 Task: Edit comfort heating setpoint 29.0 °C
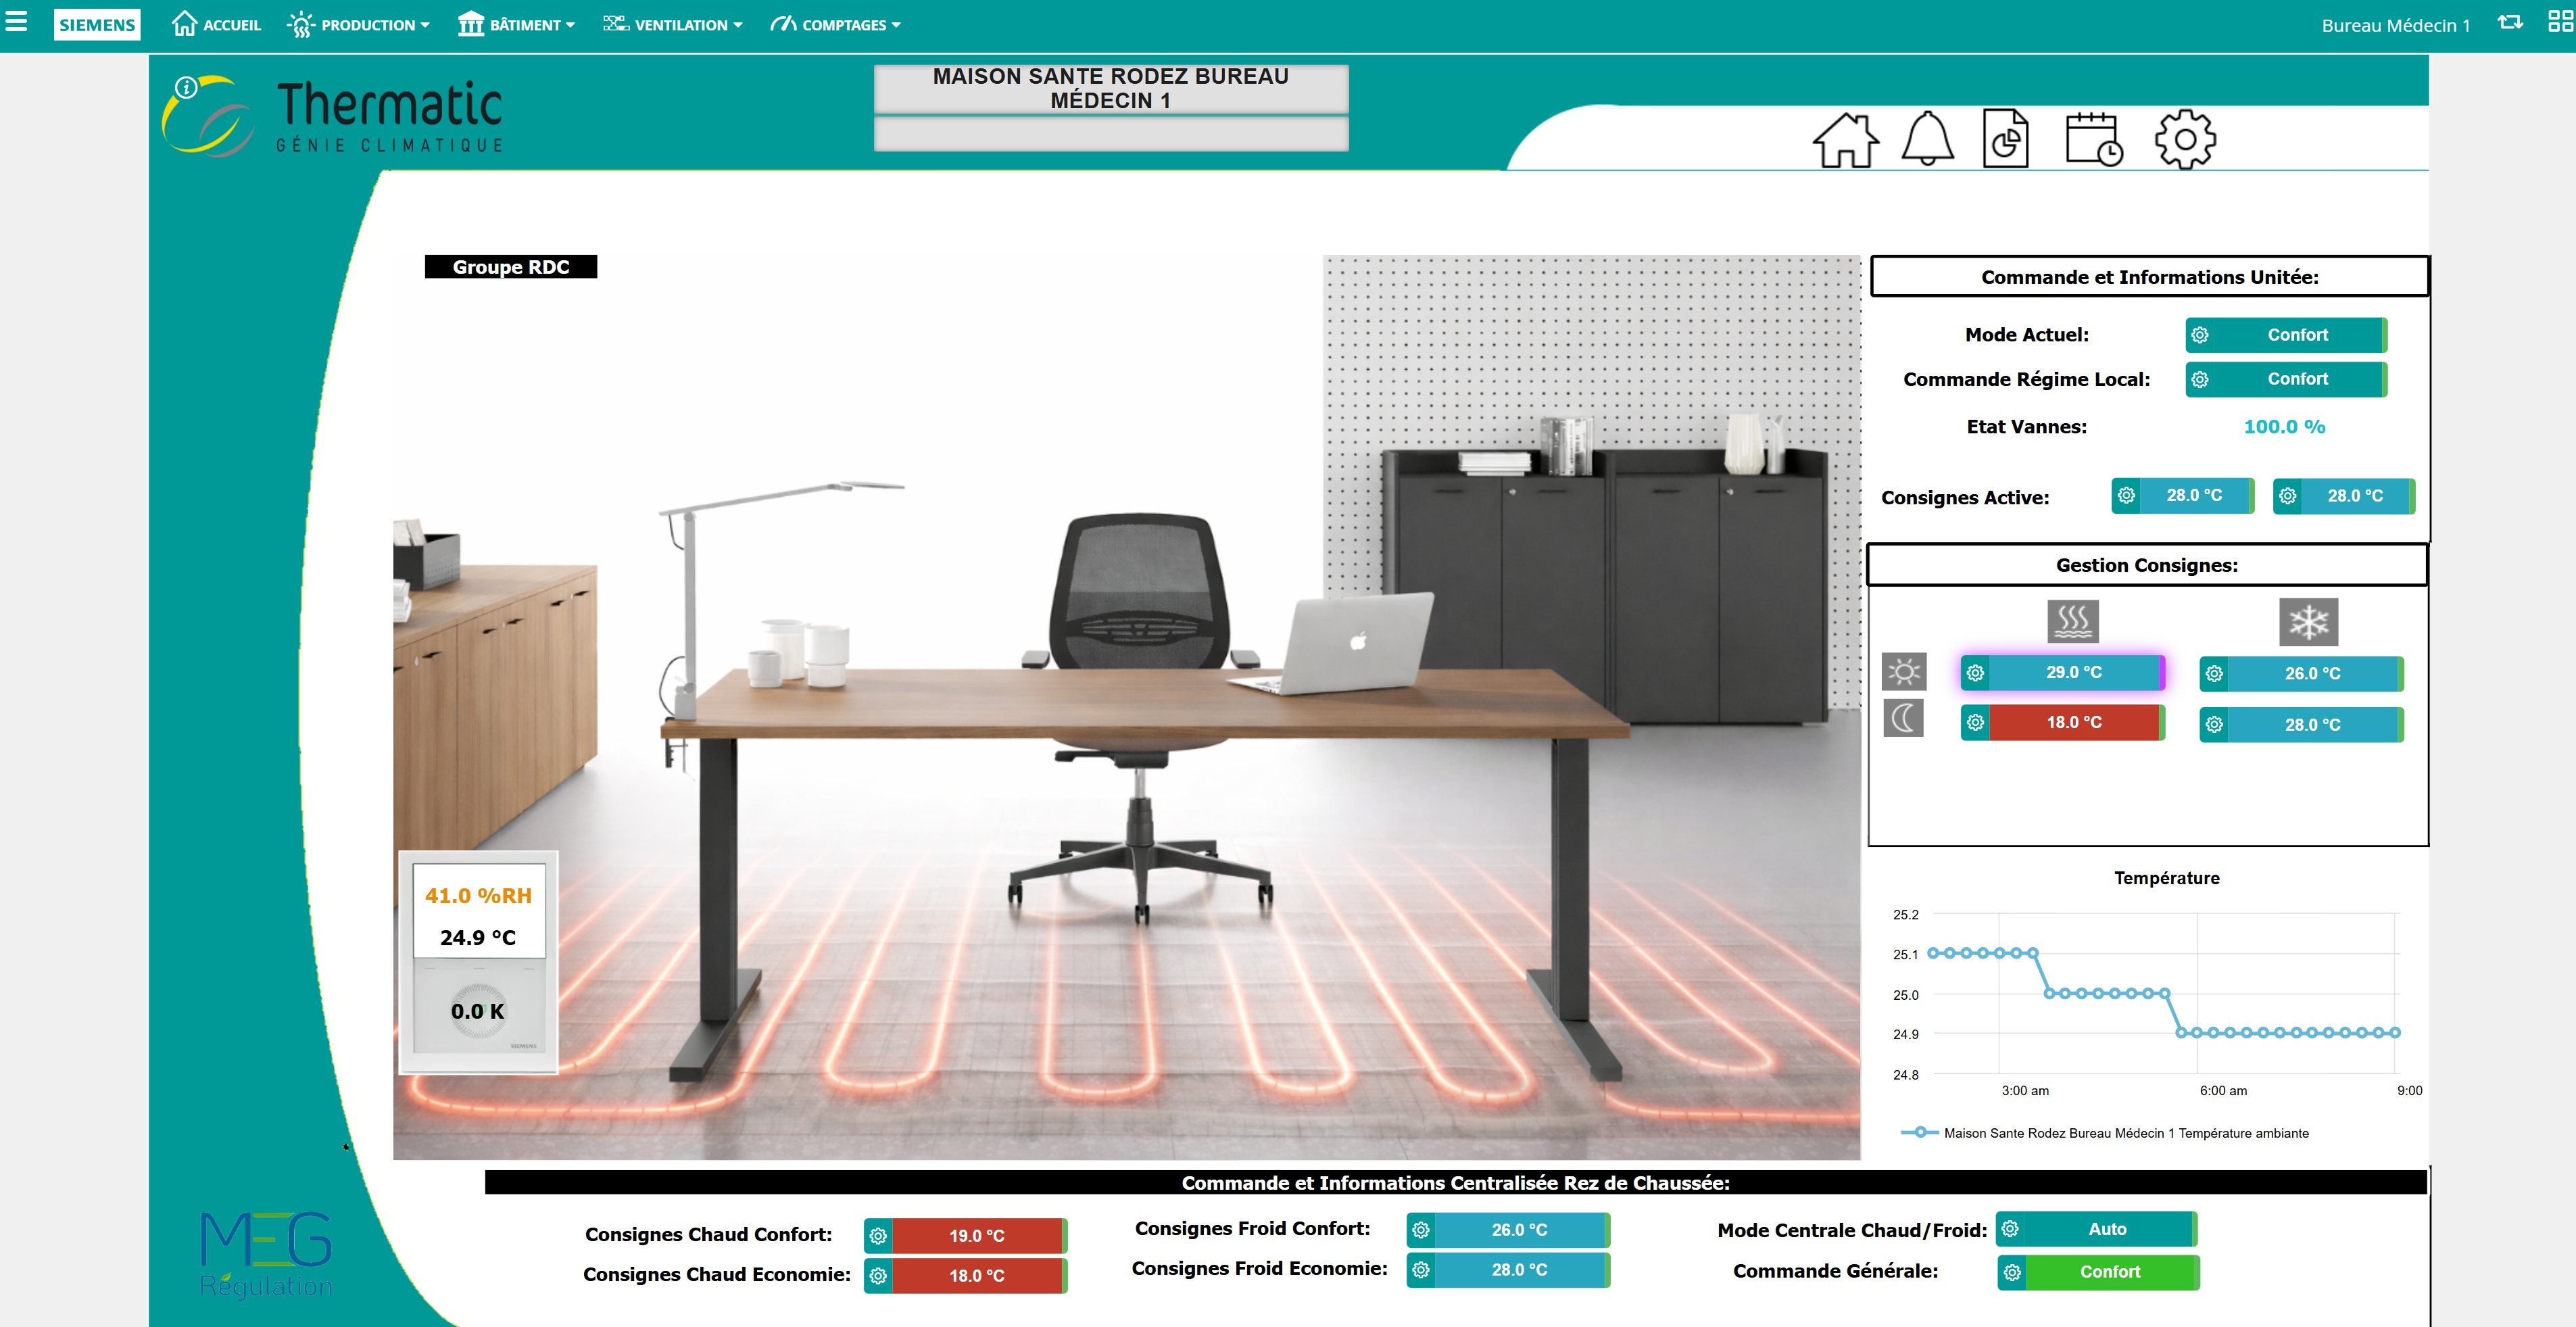[x=2074, y=672]
